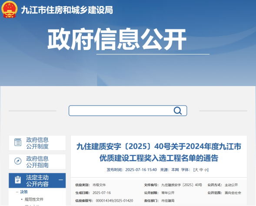Open the 规范性文件 tree item
Viewport: 256px width, 206px height.
pyautogui.click(x=34, y=199)
